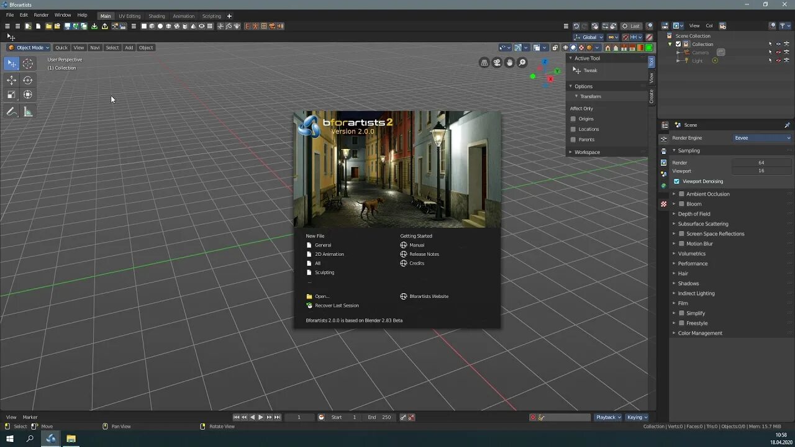Click the timeline play forward button

click(x=261, y=417)
